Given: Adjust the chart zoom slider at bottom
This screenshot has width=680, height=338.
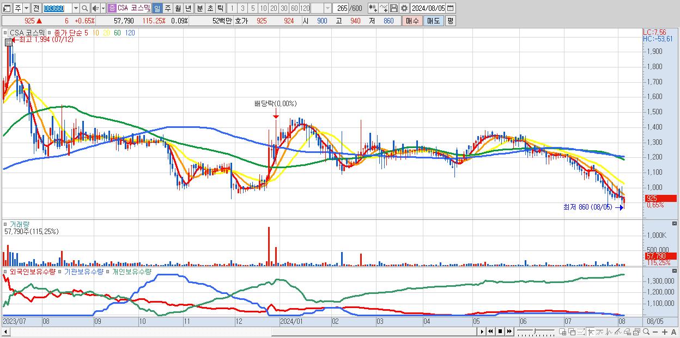Looking at the screenshot, I should (x=535, y=331).
